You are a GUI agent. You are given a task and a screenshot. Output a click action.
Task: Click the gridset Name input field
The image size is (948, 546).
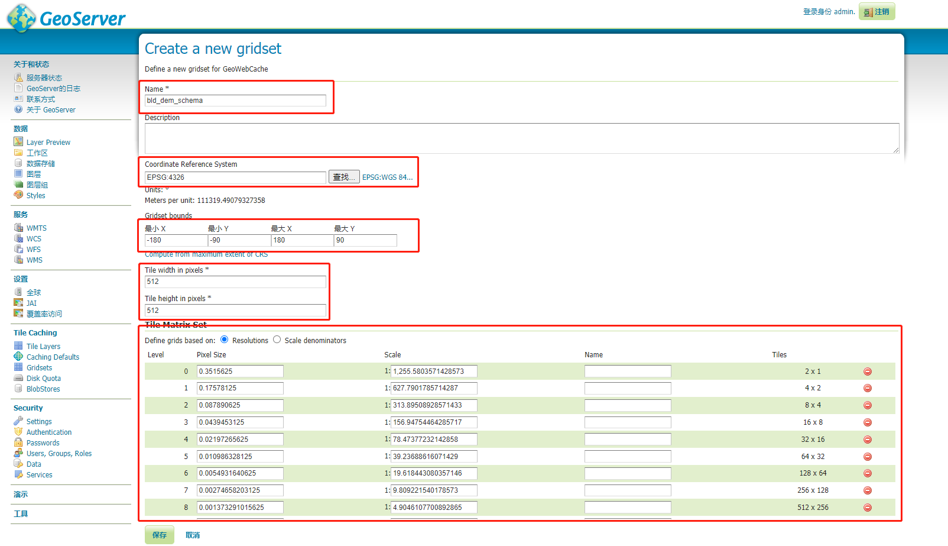point(235,101)
